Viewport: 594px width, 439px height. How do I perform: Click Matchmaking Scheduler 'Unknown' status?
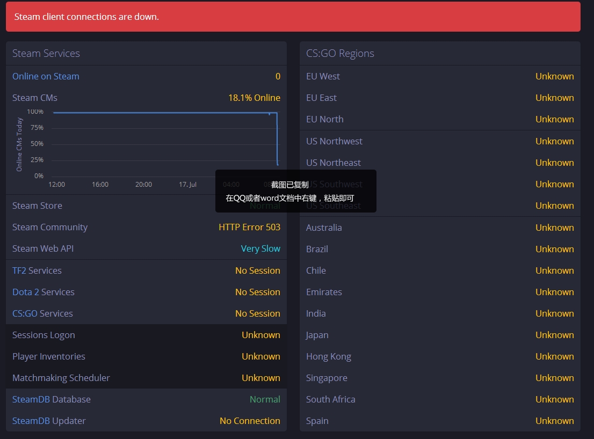pos(261,378)
